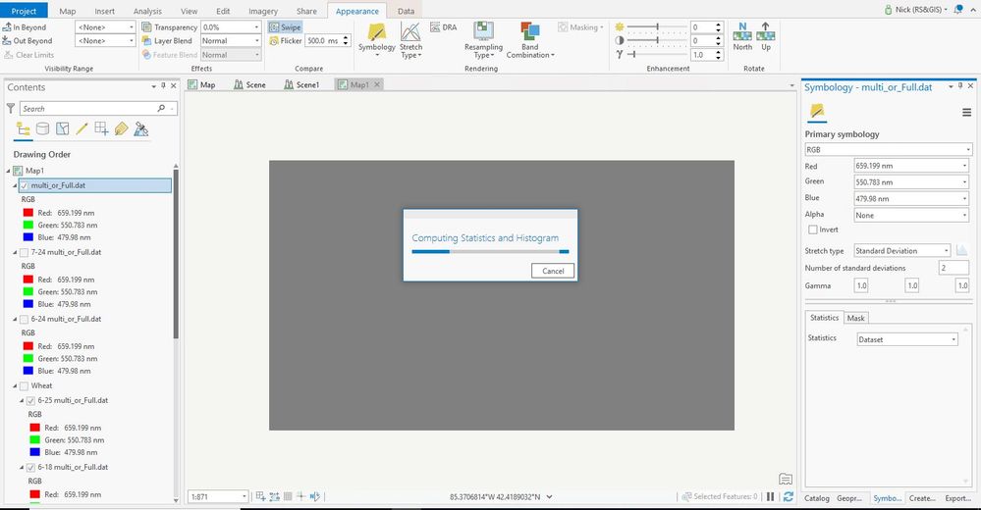This screenshot has width=981, height=510.
Task: Cancel computing statistics and histogram
Action: 553,271
